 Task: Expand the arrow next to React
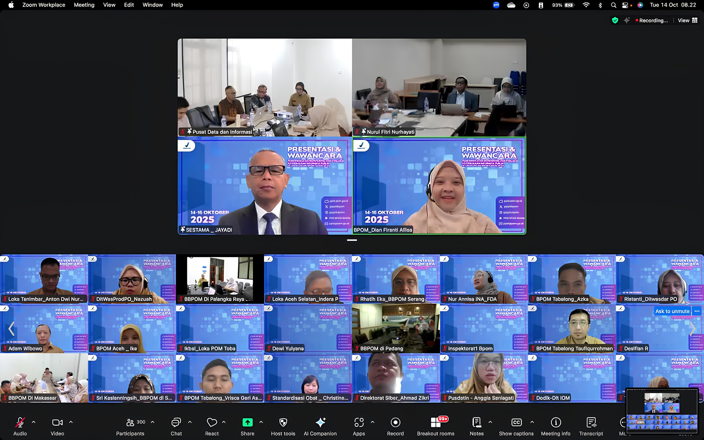tap(224, 422)
